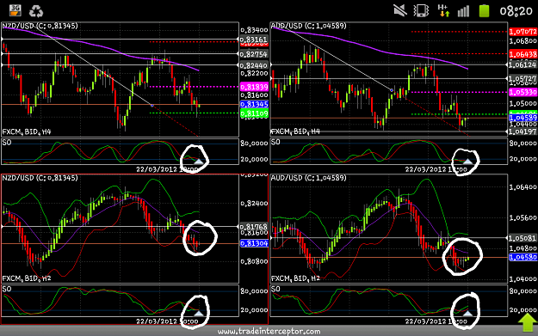
Task: Tap the 1.06124 horizontal line price tag
Action: [x=523, y=64]
